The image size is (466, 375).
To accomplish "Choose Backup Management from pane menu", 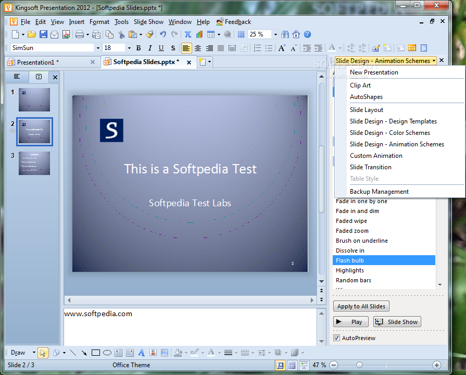I will coord(379,192).
